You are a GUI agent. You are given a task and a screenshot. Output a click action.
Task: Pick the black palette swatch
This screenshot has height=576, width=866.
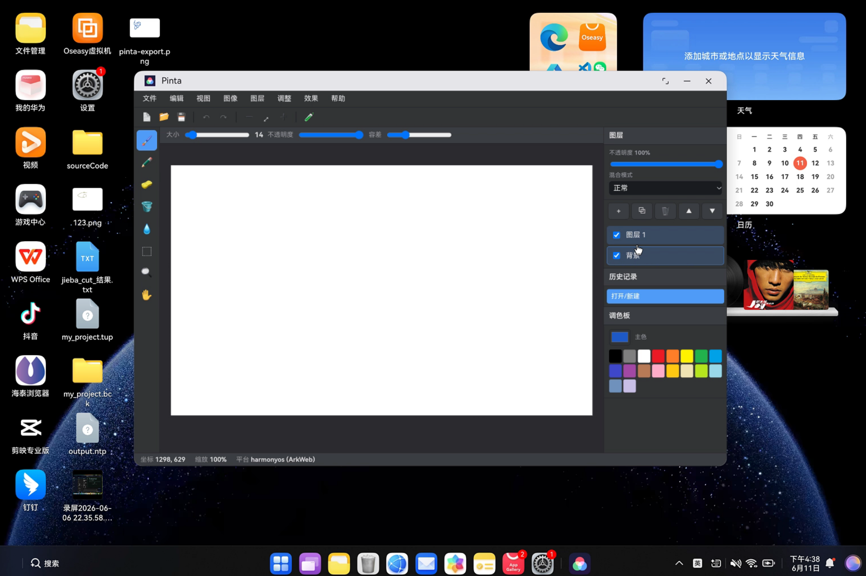[615, 356]
